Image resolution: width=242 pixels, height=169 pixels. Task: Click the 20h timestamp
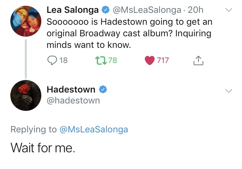click(196, 10)
